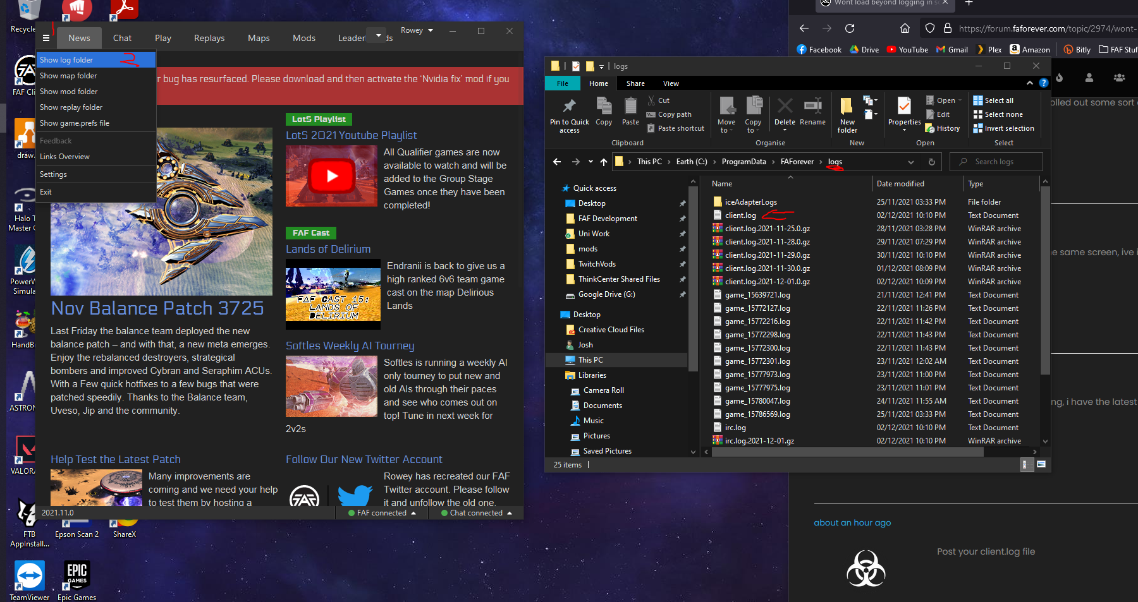Click the FAF client hamburger menu icon

pyautogui.click(x=46, y=38)
